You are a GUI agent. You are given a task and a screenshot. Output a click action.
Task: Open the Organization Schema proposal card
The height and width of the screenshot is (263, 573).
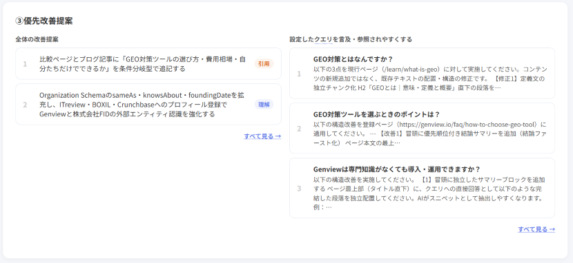tap(148, 105)
